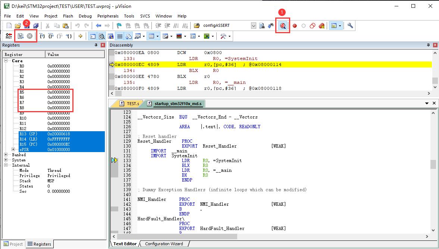The image size is (439, 249).
Task: Open a file via the toolbar folder icon
Action: click(18, 26)
